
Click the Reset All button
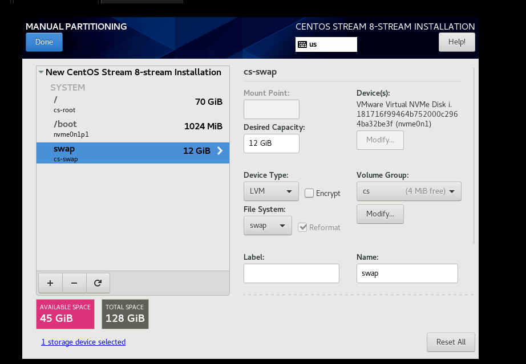451,342
